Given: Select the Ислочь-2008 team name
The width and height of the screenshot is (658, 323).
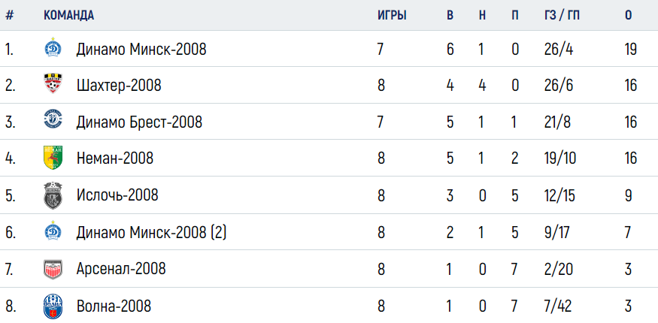Looking at the screenshot, I should (117, 195).
